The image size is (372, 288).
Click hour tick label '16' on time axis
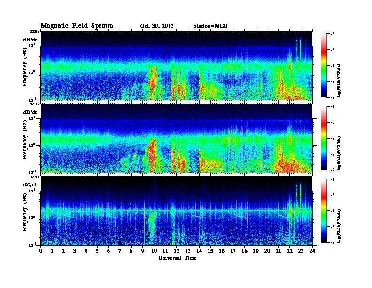click(x=222, y=251)
